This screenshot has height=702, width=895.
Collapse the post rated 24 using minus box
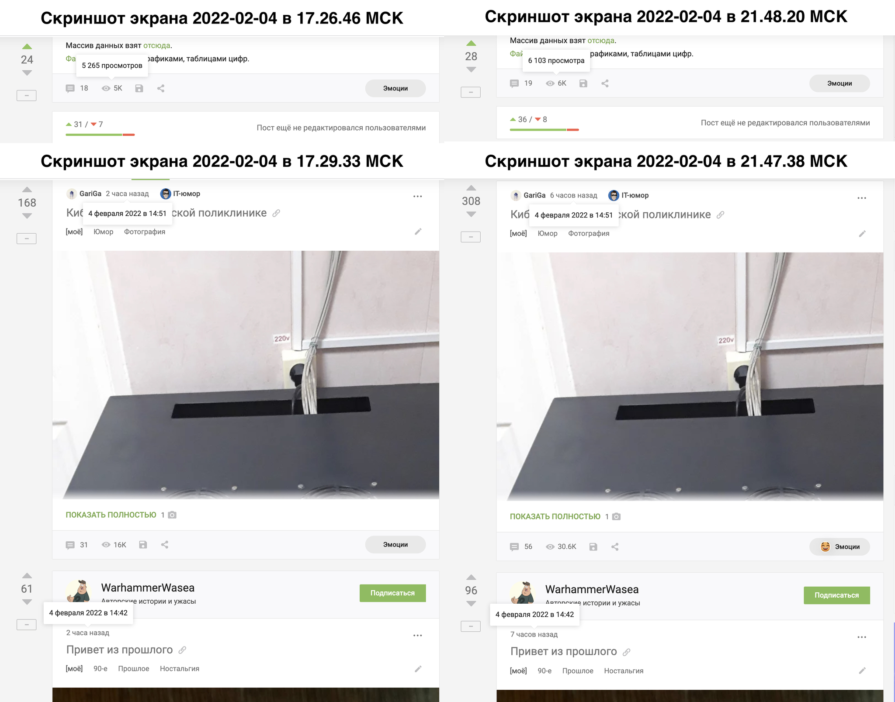[x=27, y=95]
